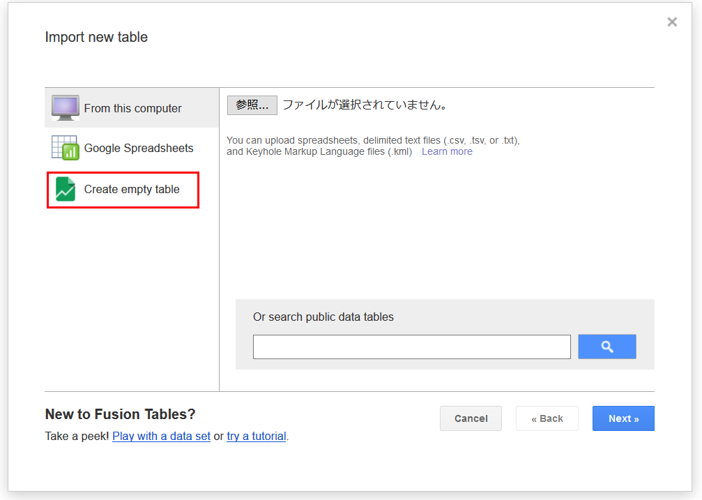Click the Google Spreadsheets grid icon
The width and height of the screenshot is (702, 500).
coord(66,148)
